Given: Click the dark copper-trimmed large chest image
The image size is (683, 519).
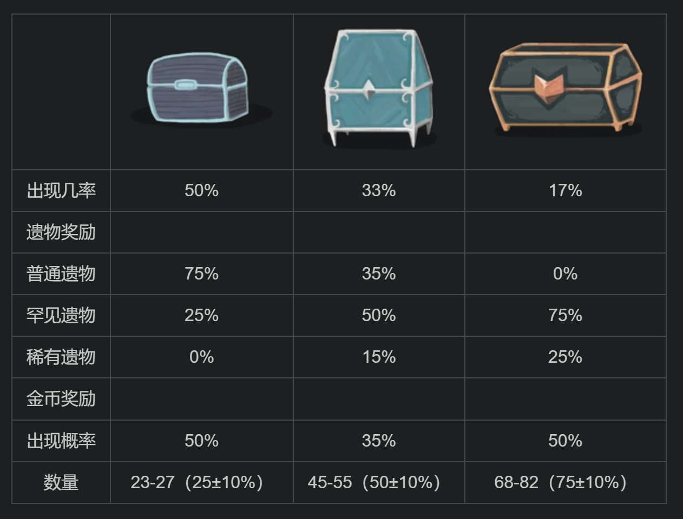Looking at the screenshot, I should pyautogui.click(x=566, y=86).
